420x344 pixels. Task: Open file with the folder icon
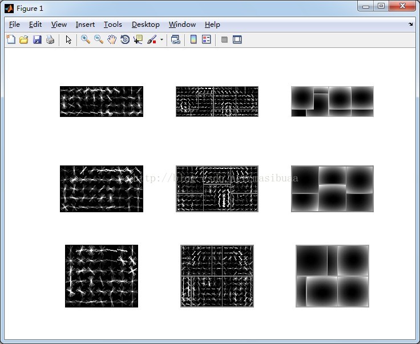click(x=24, y=39)
